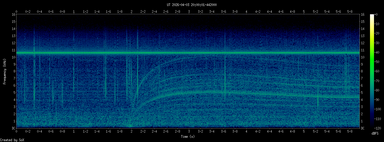Click the DC label on the right frequency axis

(363, 128)
